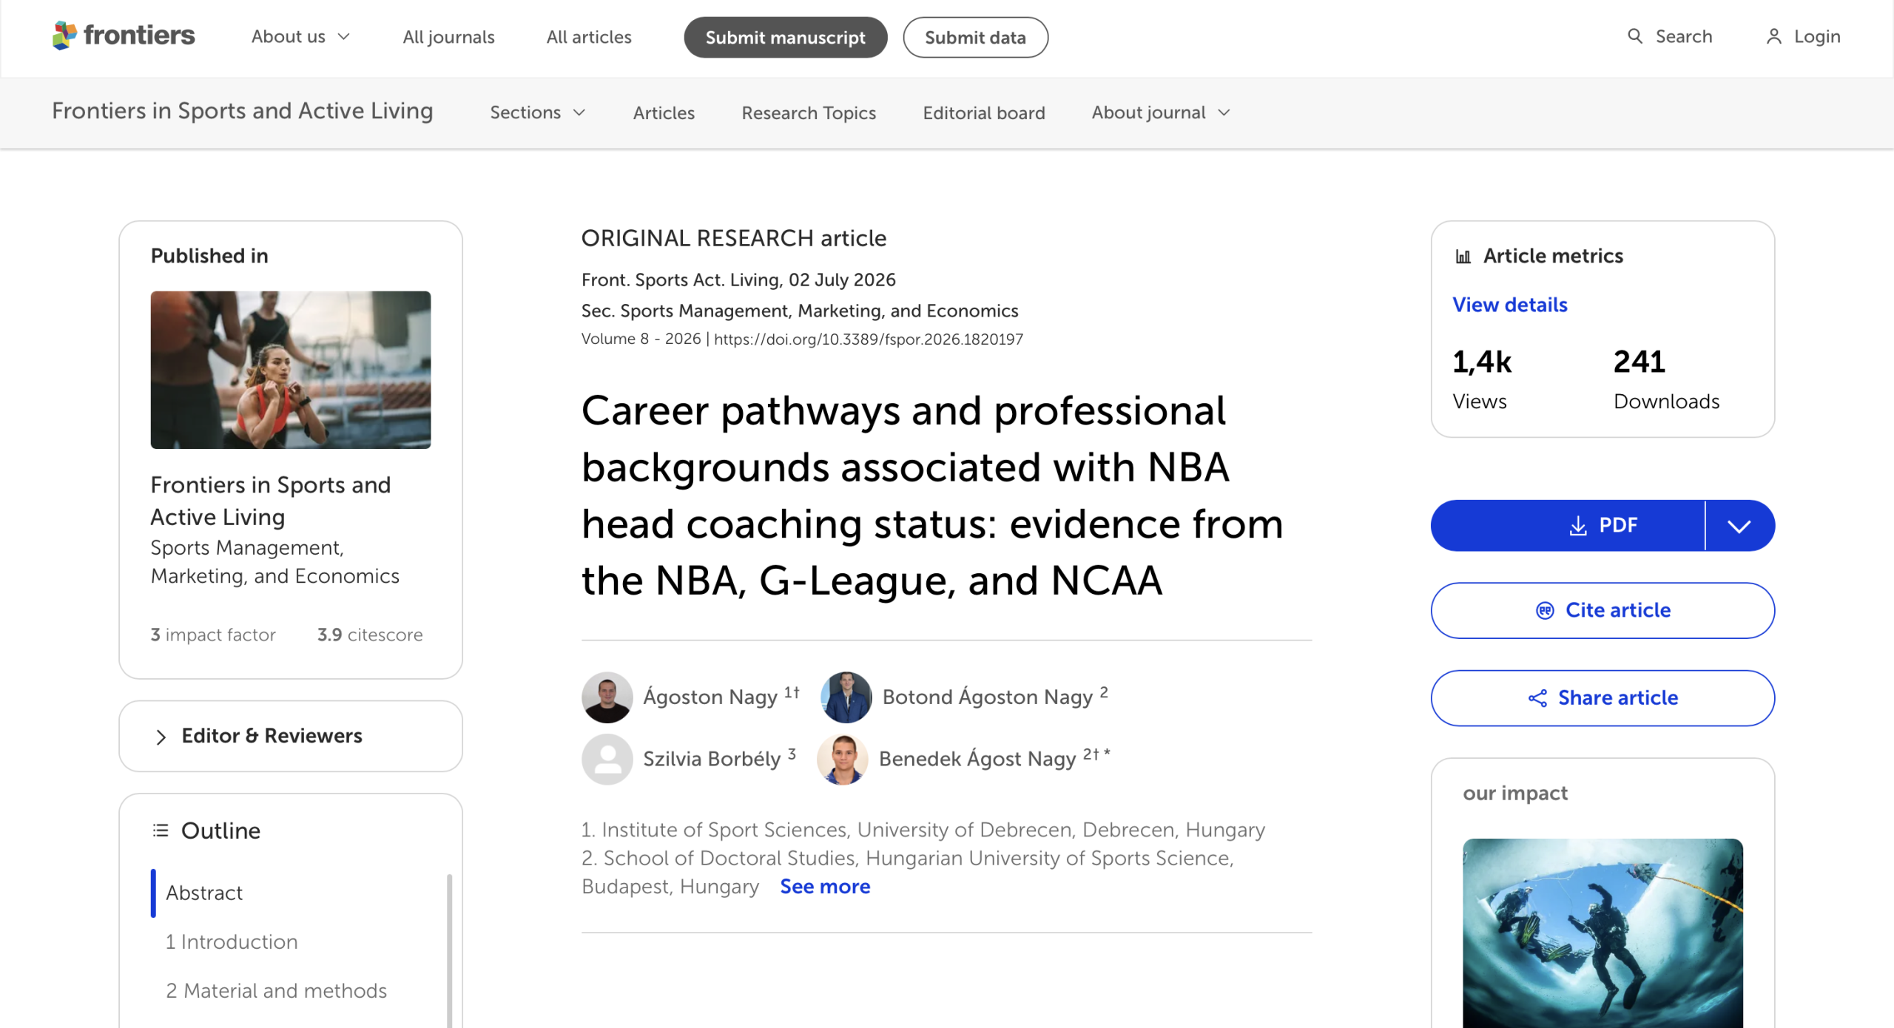The height and width of the screenshot is (1028, 1894).
Task: Go to the journal Articles tab
Action: click(x=664, y=113)
